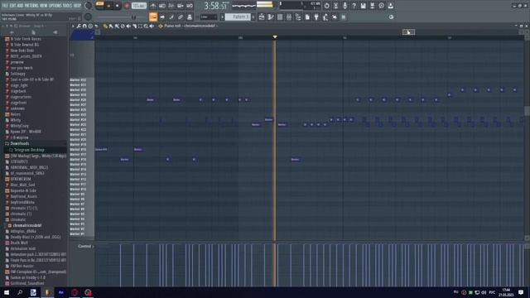Open the news chat bubble icon
The height and width of the screenshot is (298, 530).
(x=381, y=6)
